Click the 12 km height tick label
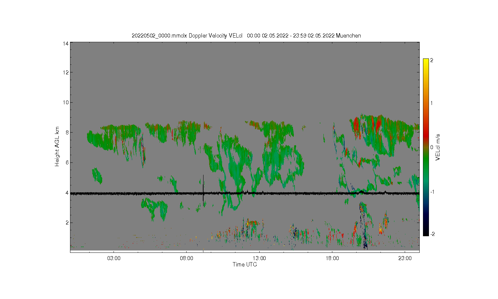 (66, 72)
